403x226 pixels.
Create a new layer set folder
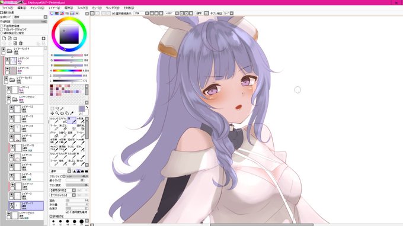point(15,38)
